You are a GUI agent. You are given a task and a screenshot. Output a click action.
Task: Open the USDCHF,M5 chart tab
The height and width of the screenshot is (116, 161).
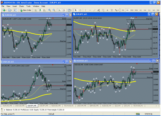pyautogui.click(x=82, y=106)
